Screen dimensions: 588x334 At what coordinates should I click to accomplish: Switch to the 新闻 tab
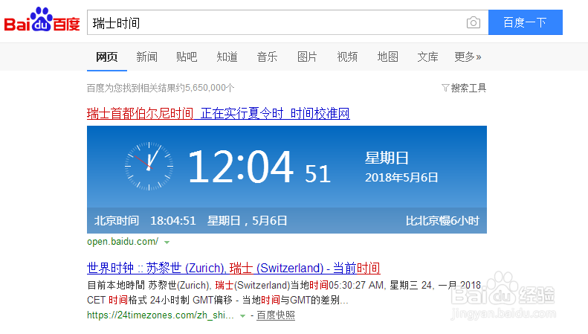tap(146, 57)
